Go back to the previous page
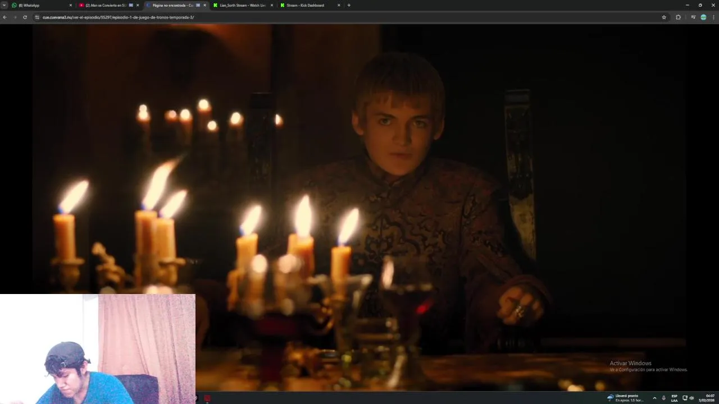 [x=4, y=17]
